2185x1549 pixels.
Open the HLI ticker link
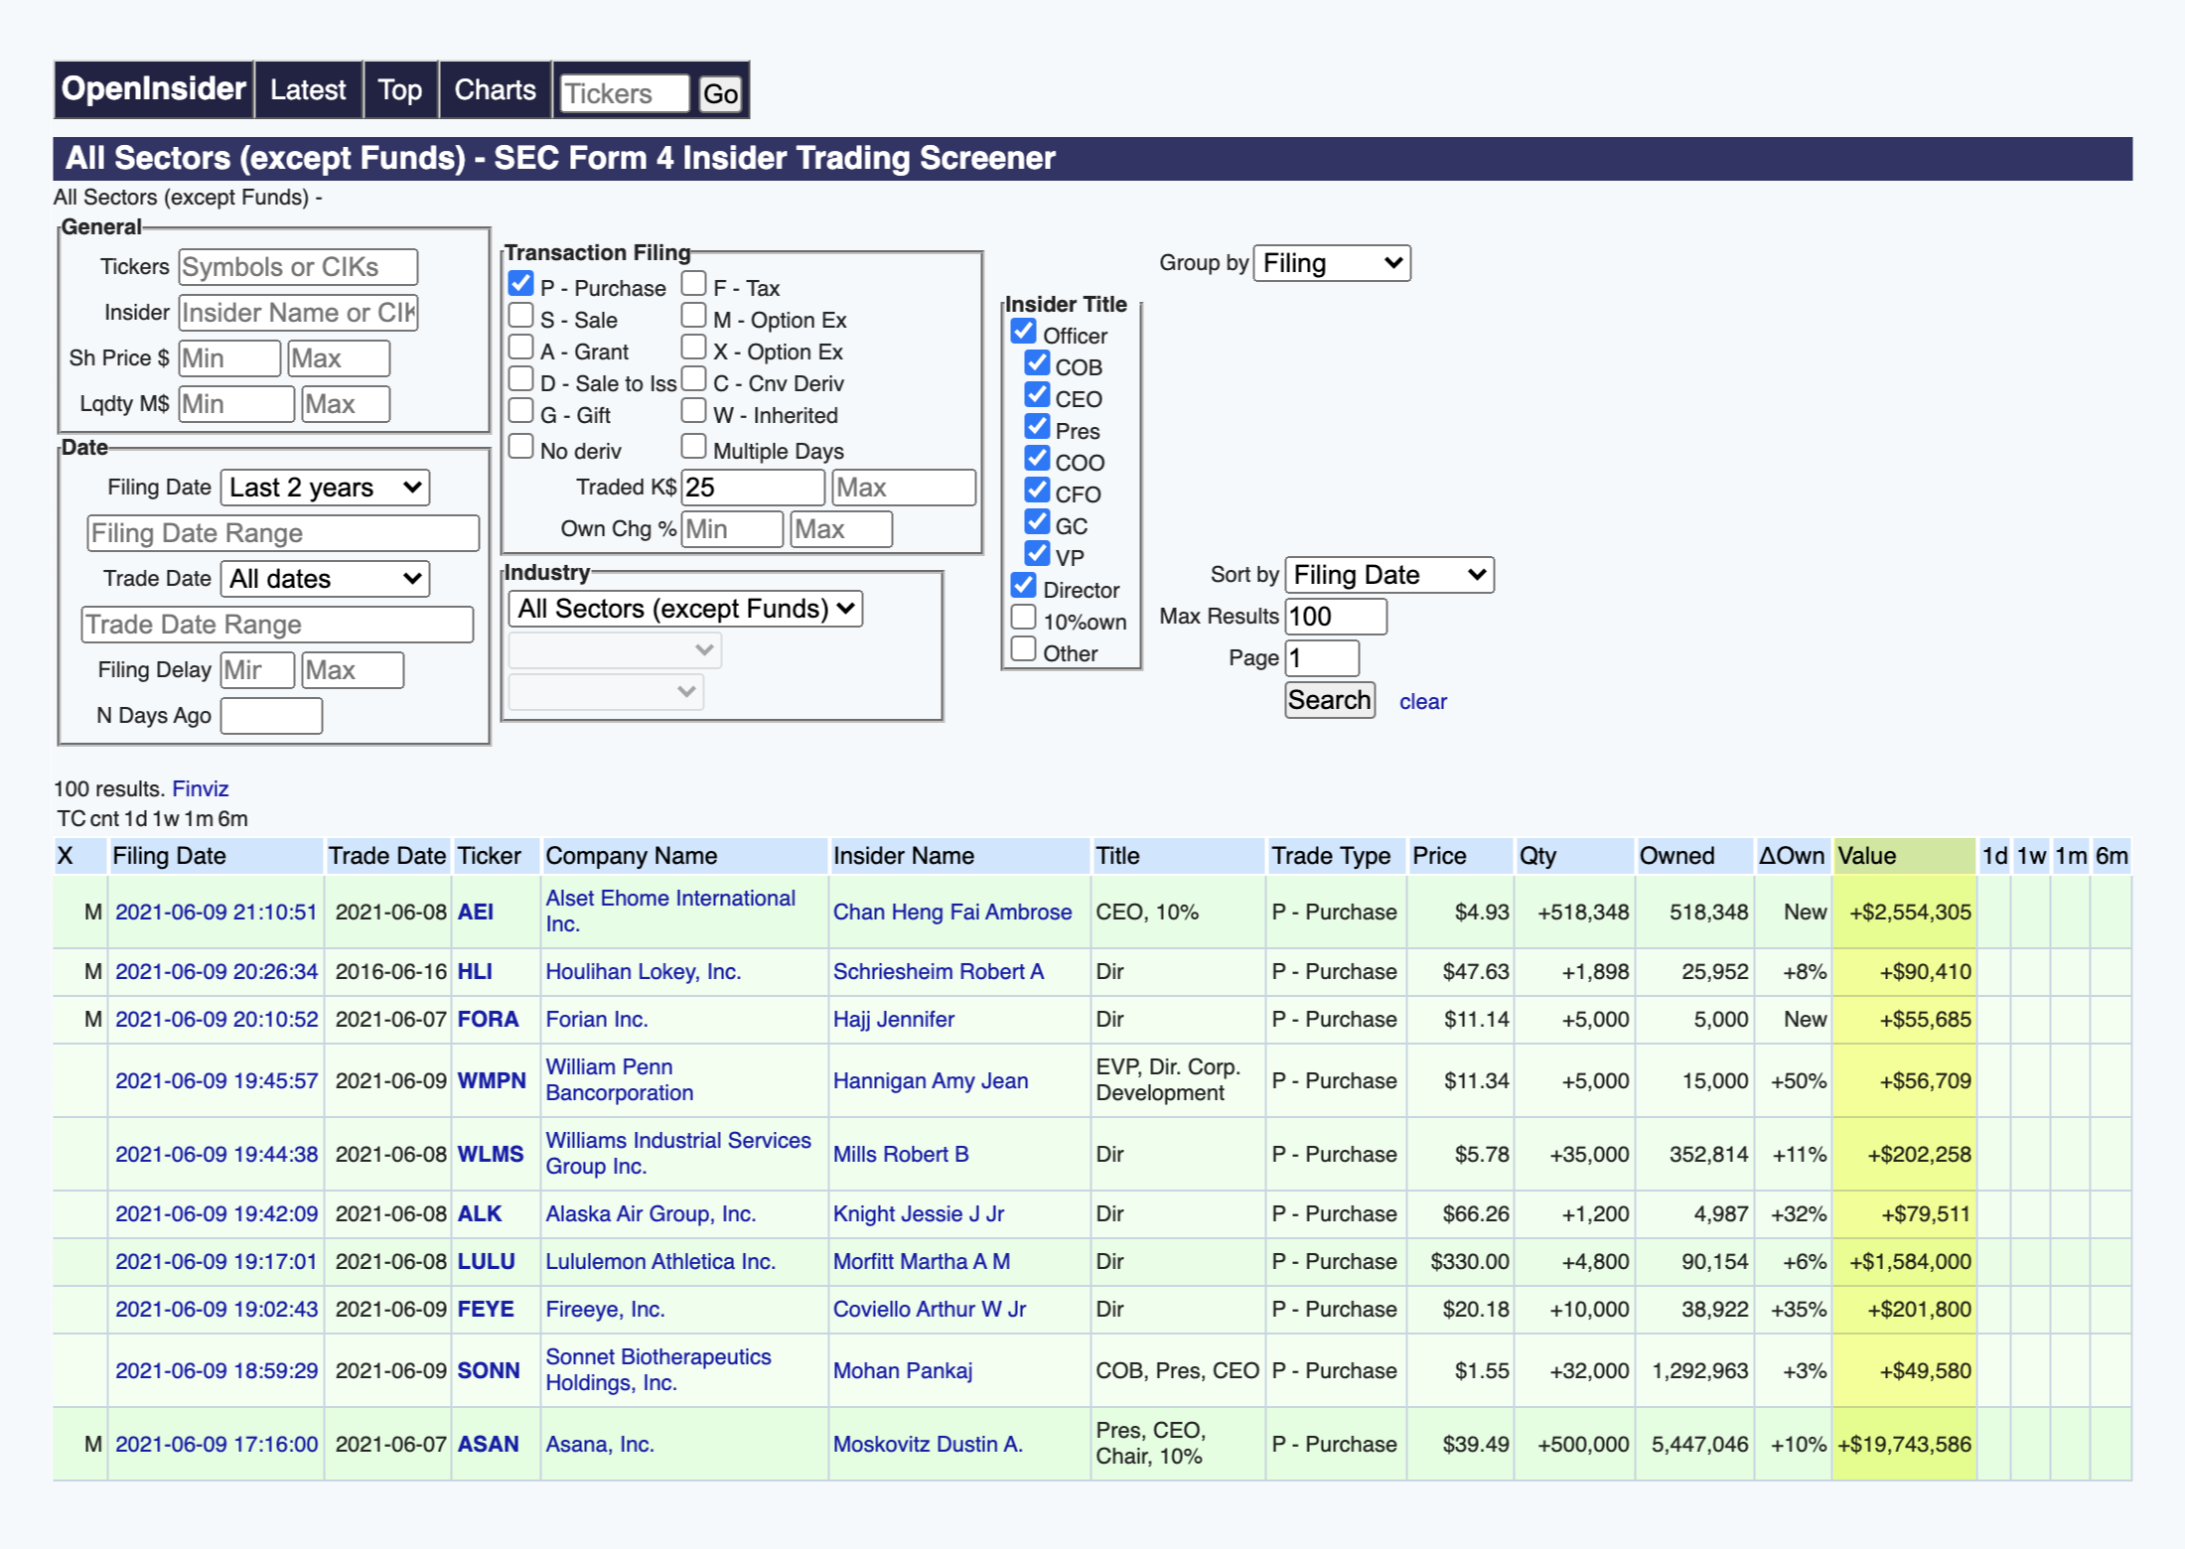tap(474, 971)
